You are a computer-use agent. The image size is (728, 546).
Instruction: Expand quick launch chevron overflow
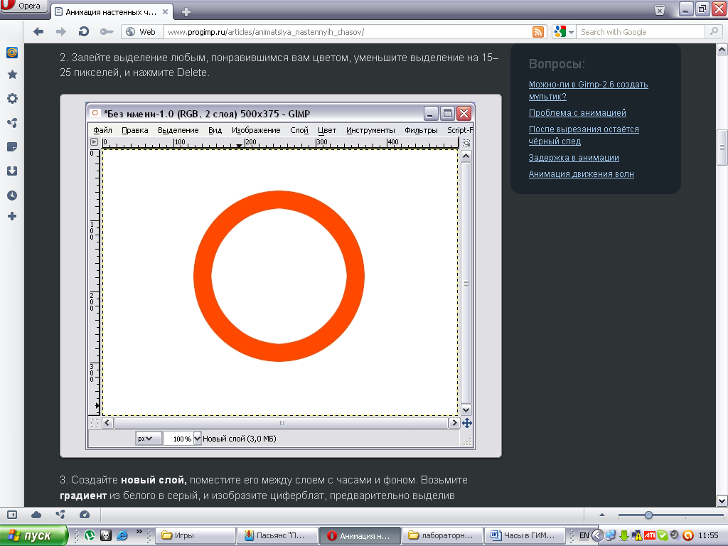point(139,532)
